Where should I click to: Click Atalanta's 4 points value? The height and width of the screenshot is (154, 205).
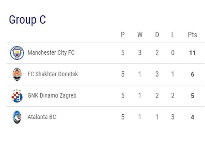click(192, 117)
